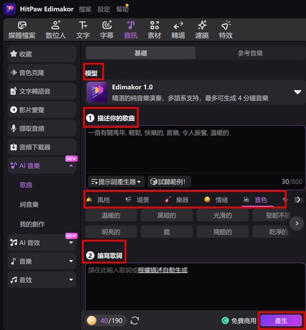Open the 數位人 digital human tool

tap(56, 30)
